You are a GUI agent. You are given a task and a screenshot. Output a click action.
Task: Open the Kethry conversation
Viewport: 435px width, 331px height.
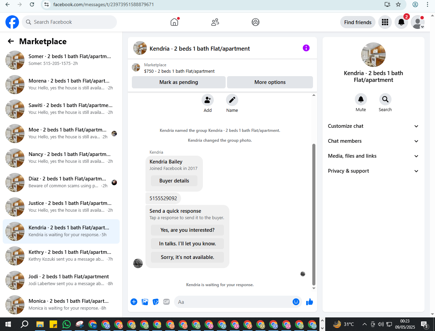pos(61,256)
